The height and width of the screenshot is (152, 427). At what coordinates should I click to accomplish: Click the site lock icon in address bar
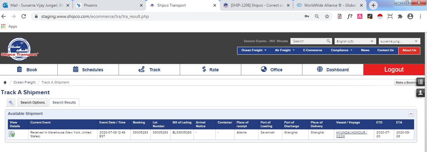(x=36, y=16)
